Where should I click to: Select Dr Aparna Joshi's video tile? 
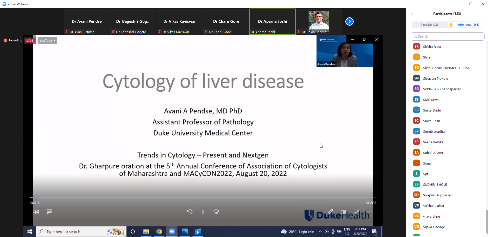pyautogui.click(x=273, y=21)
